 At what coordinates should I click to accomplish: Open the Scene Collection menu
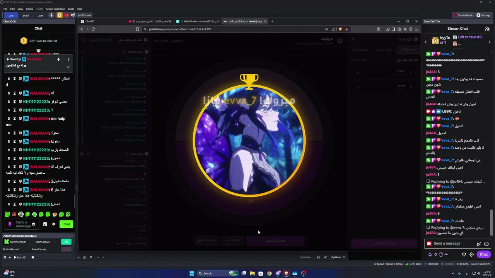point(55,9)
